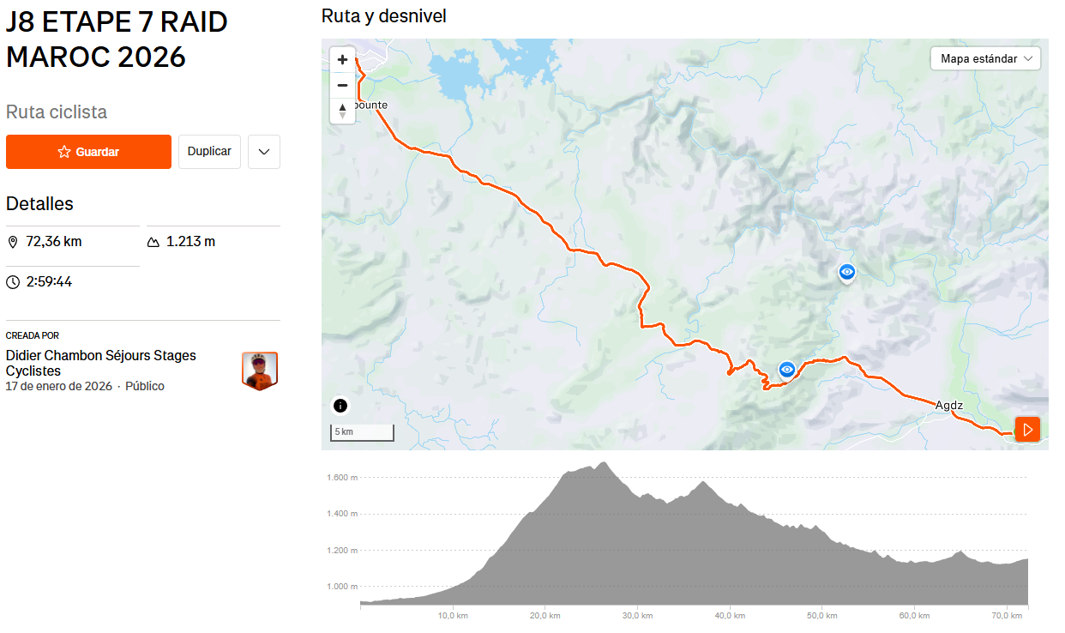Click creator's profile avatar thumbnail
The height and width of the screenshot is (633, 1065).
[x=260, y=371]
